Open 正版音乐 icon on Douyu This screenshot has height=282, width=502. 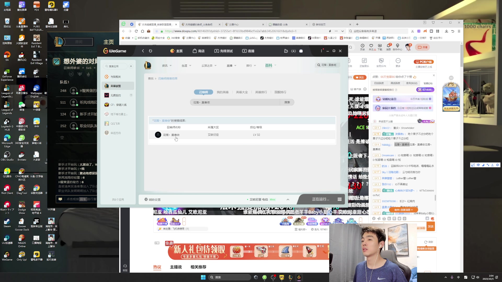click(364, 63)
